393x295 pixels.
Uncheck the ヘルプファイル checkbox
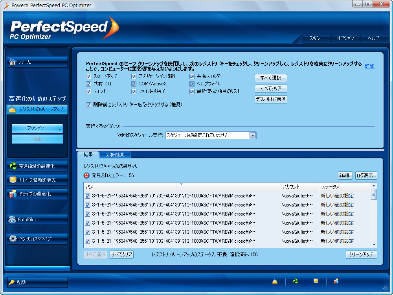(192, 84)
